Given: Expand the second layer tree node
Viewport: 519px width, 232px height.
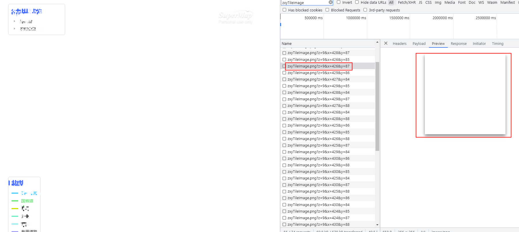Looking at the screenshot, I should 14,29.
